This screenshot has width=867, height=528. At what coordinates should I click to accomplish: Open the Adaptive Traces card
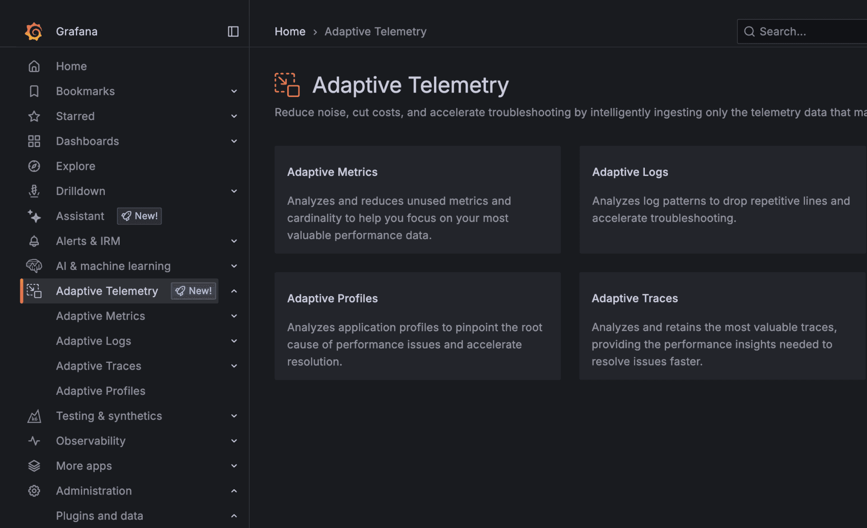point(722,326)
